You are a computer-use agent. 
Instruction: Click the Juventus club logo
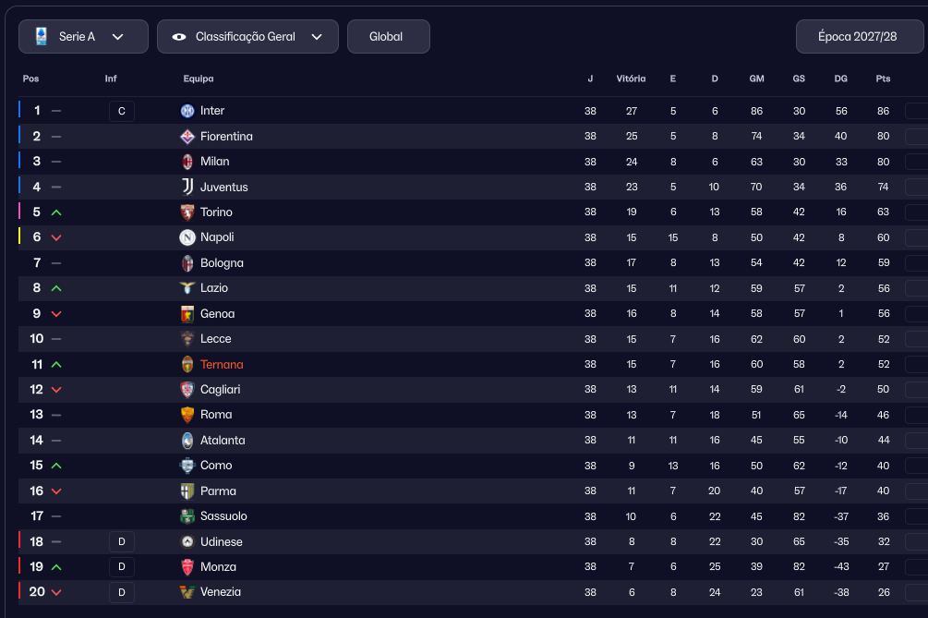coord(187,187)
